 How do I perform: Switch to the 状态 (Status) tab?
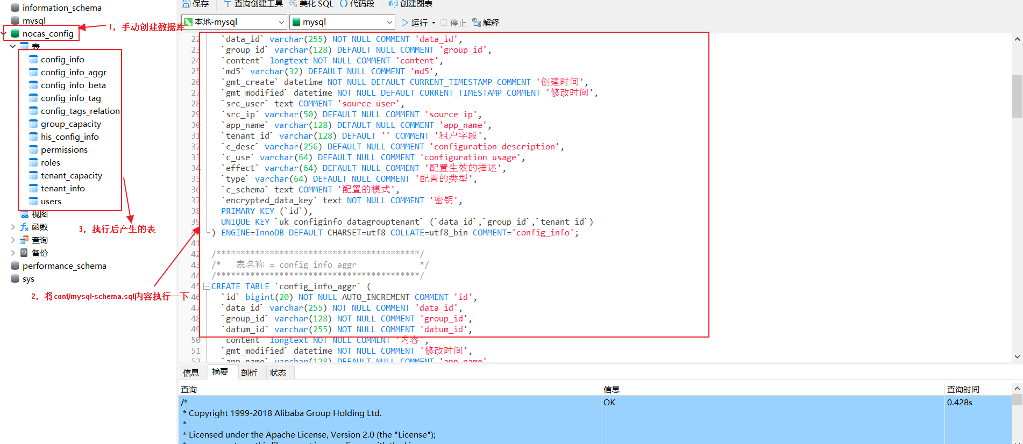pyautogui.click(x=278, y=373)
